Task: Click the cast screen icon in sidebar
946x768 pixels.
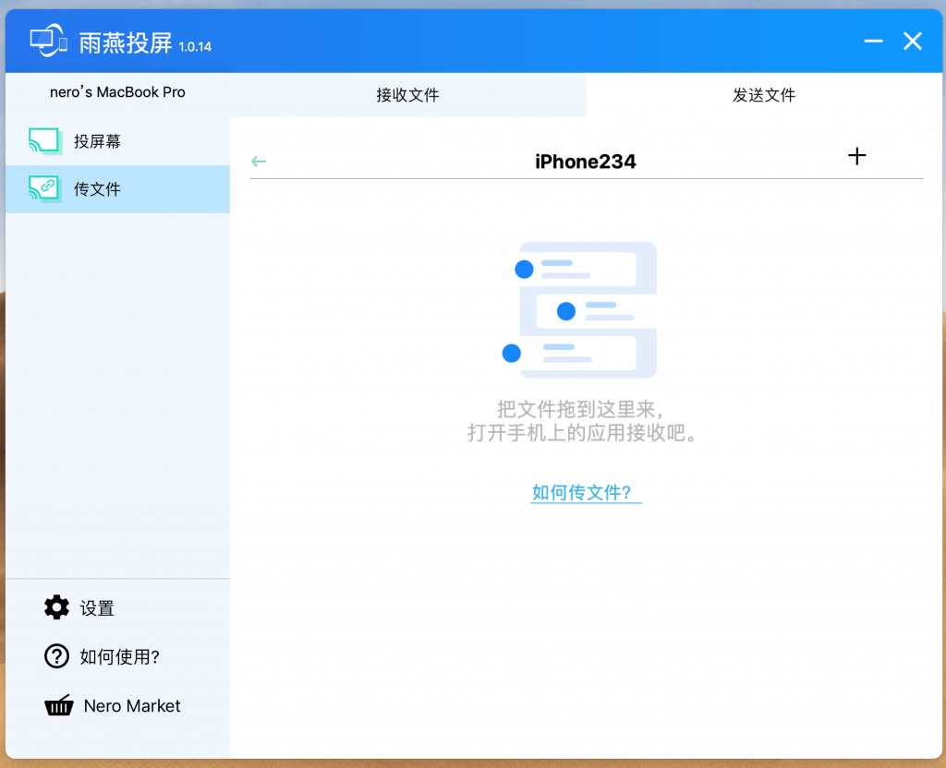Action: (x=43, y=141)
